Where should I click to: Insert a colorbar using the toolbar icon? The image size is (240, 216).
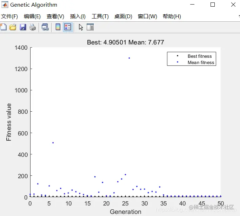click(x=58, y=27)
